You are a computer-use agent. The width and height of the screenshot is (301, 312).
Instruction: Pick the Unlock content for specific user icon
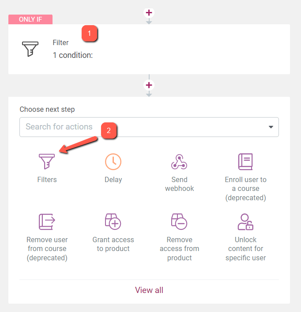tap(245, 222)
